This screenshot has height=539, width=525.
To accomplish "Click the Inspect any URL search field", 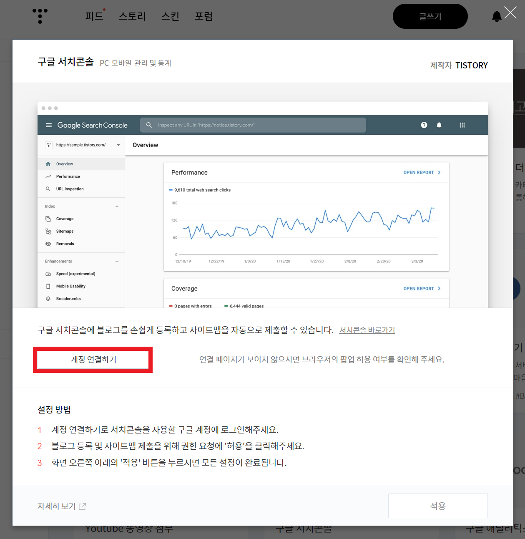I will (253, 125).
